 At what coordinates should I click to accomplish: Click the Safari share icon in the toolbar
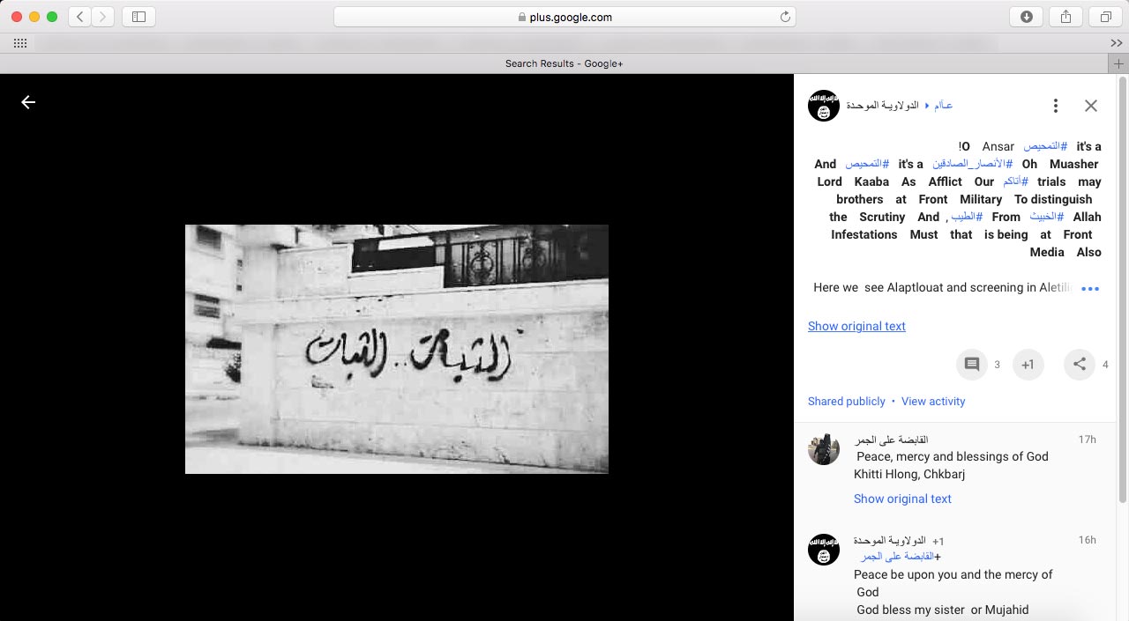1065,17
